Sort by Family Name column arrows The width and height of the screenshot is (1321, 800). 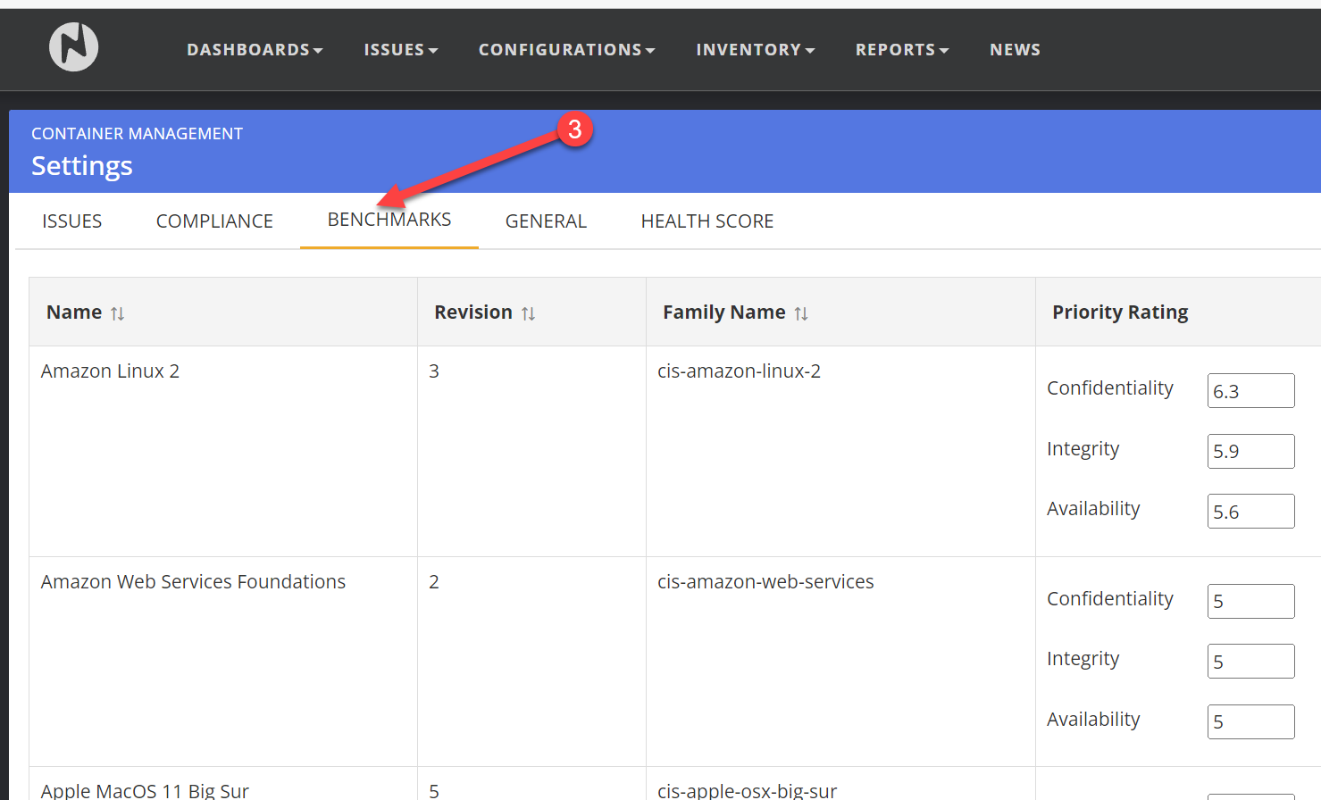coord(801,313)
